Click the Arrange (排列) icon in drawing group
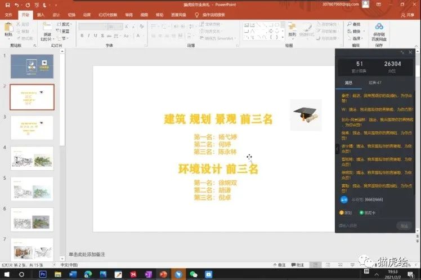This screenshot has width=421, height=280. click(x=292, y=29)
